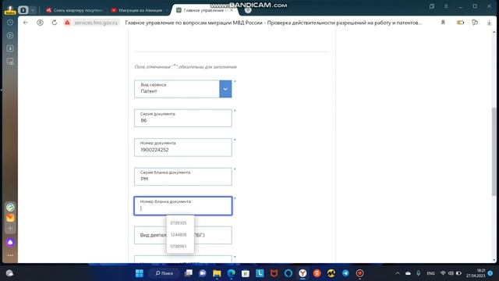Screen dimensions: 499x281
Task: Click the red security warning triangle icon
Action: [67, 23]
